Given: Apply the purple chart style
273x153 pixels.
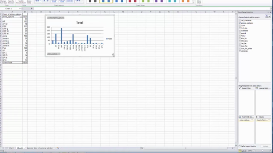Looking at the screenshot, I should click(x=159, y=1).
